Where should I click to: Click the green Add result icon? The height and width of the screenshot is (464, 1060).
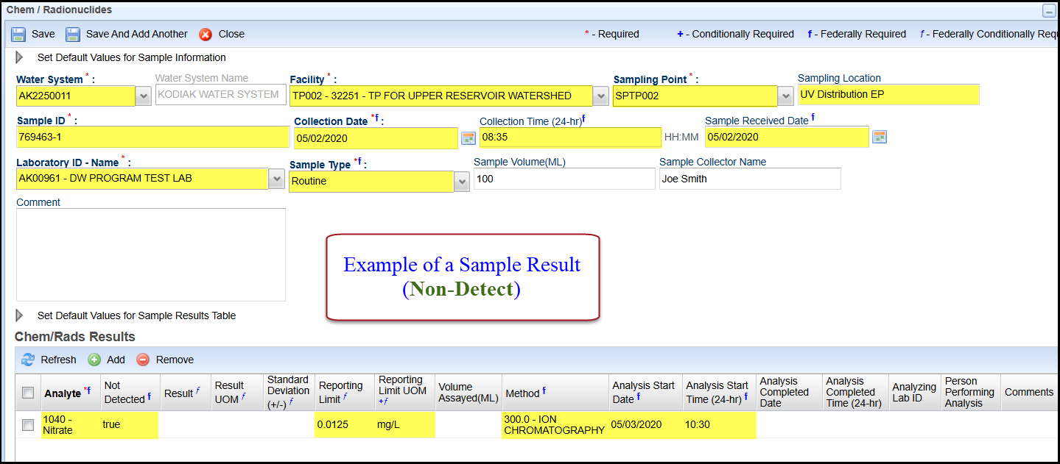pyautogui.click(x=94, y=360)
